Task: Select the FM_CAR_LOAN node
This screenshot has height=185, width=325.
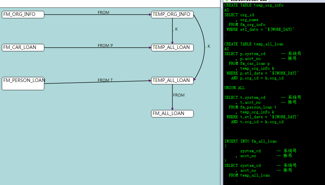Action: click(23, 48)
